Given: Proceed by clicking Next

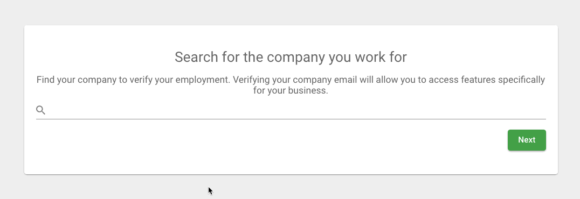Looking at the screenshot, I should point(527,140).
